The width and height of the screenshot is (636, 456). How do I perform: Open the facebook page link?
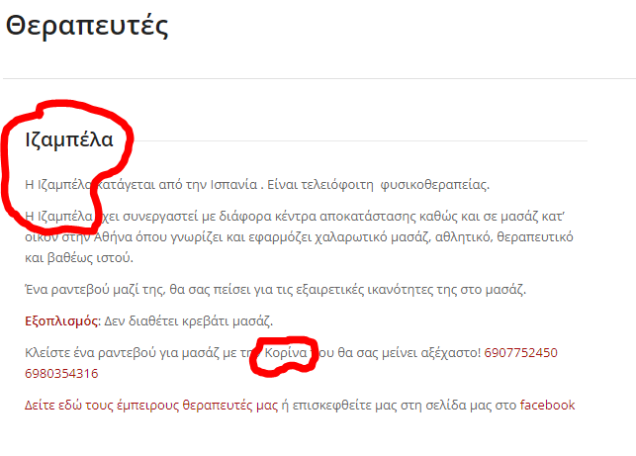(546, 405)
